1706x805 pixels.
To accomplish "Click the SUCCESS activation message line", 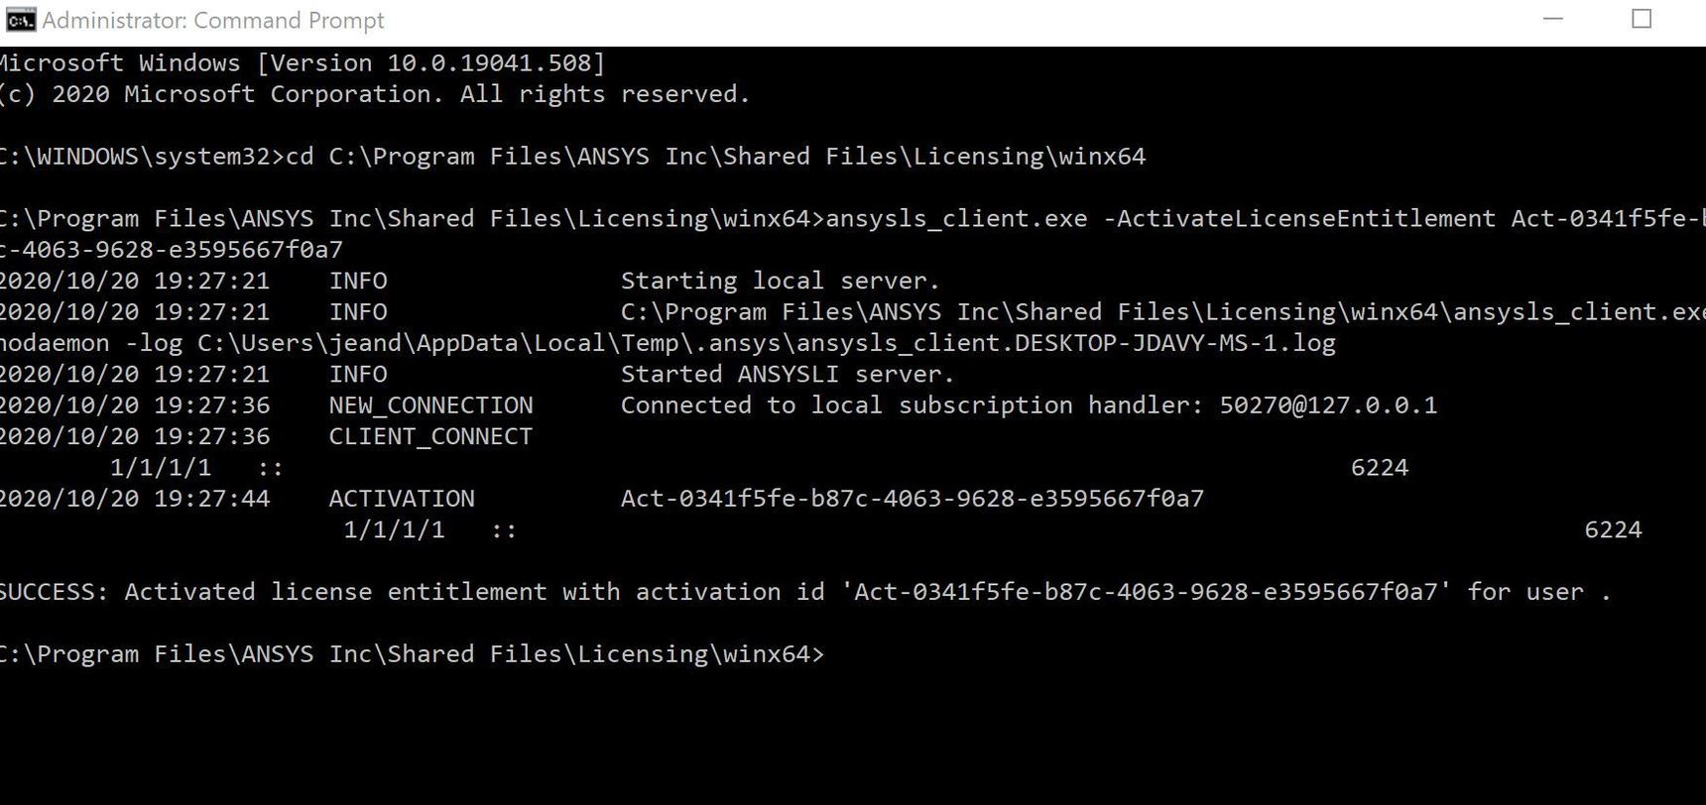I will click(x=803, y=592).
